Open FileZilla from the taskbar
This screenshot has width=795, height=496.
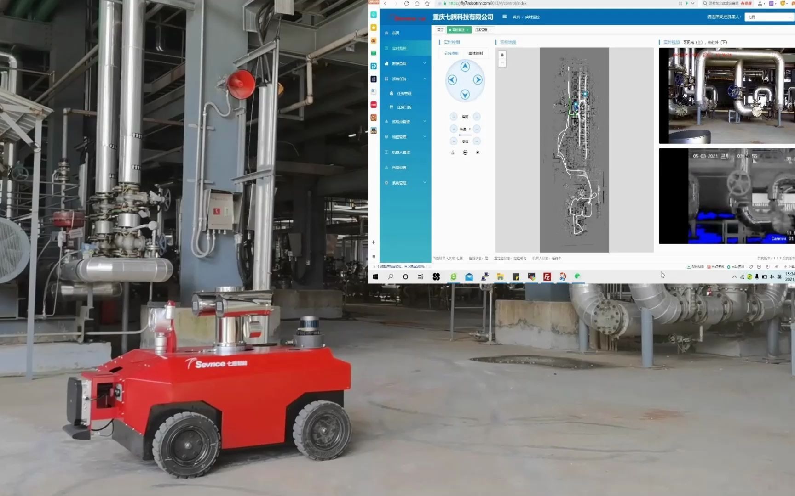point(547,276)
